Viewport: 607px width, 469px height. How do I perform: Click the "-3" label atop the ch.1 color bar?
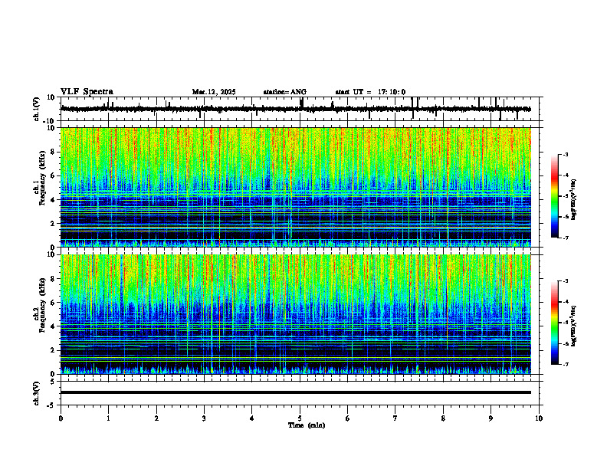[565, 154]
